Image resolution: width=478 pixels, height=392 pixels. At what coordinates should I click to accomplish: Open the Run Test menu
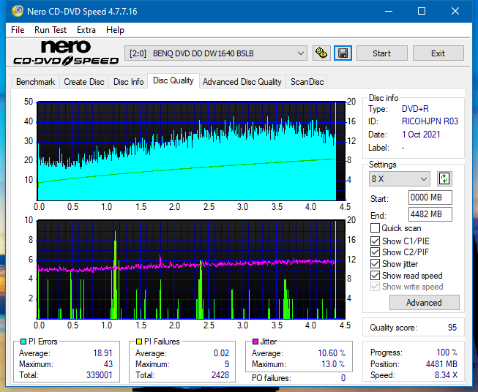[51, 30]
